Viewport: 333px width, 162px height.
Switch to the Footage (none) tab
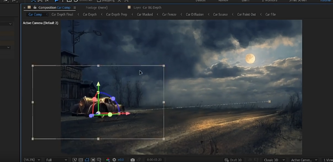click(x=97, y=8)
